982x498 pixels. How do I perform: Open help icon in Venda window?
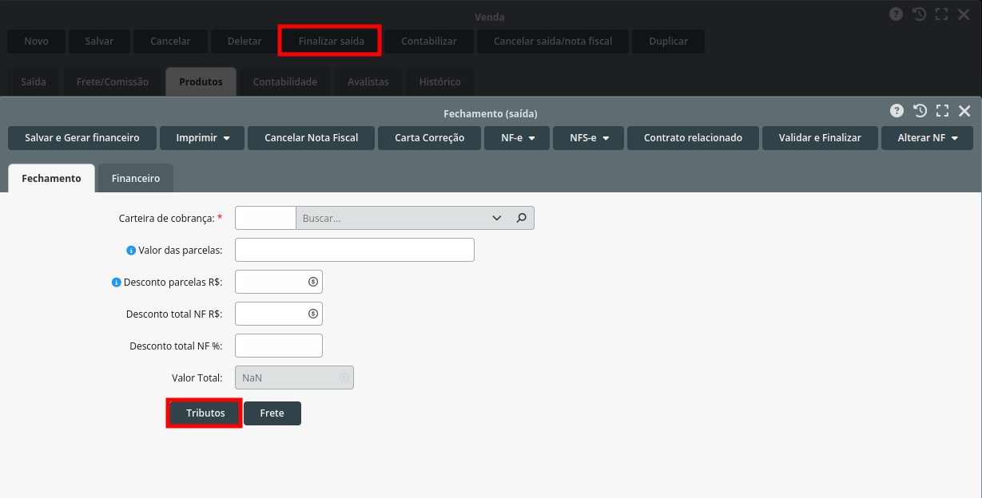(897, 14)
